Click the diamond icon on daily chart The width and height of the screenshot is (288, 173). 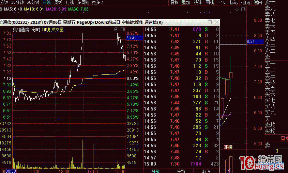(x=237, y=9)
